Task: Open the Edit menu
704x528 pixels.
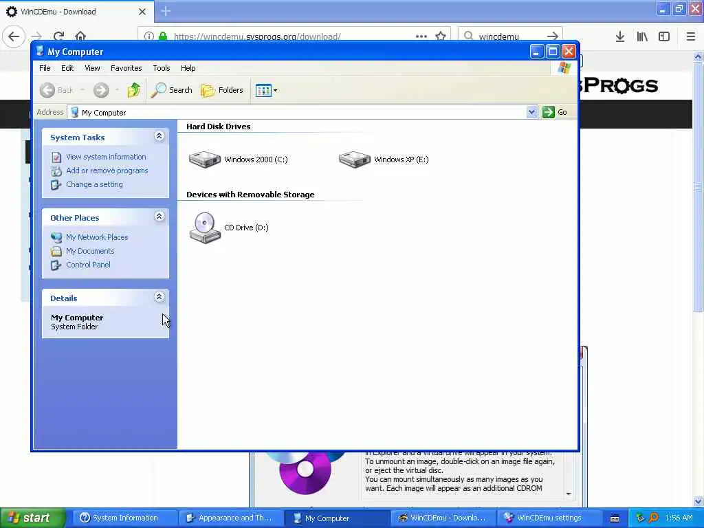Action: [x=67, y=68]
